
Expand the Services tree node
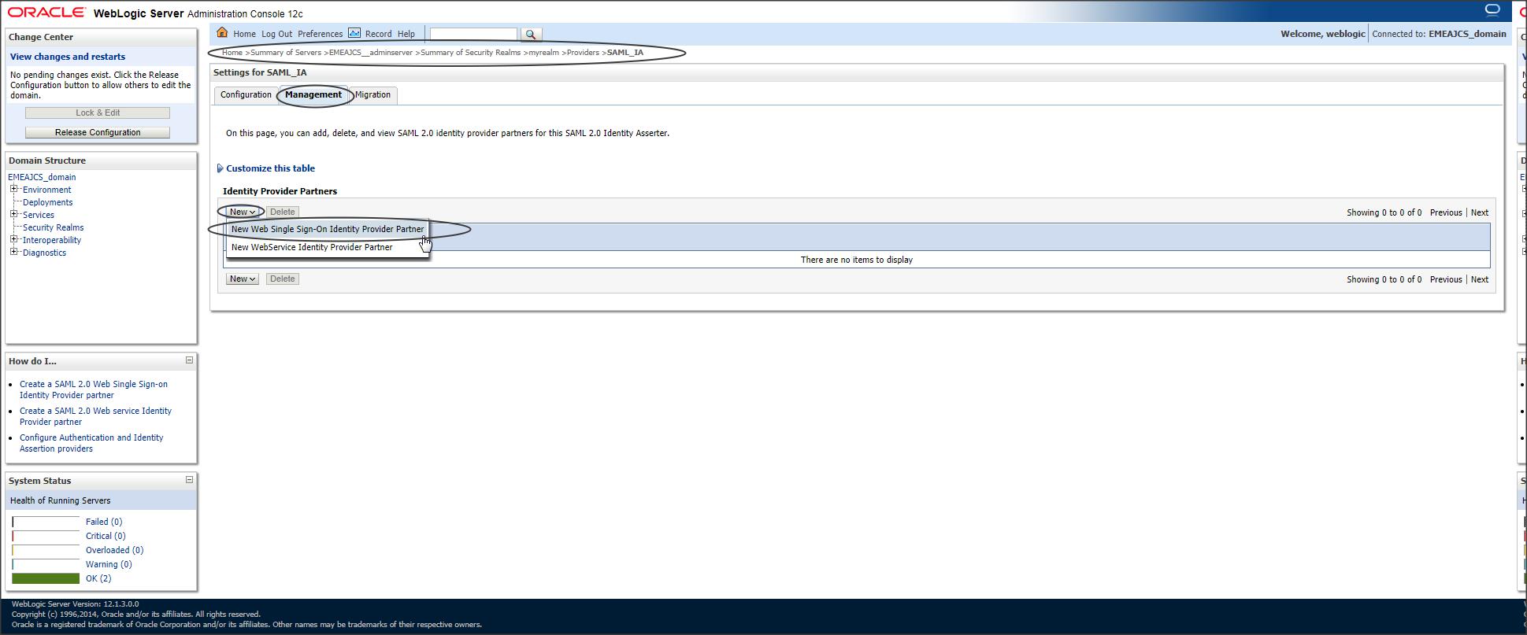[13, 214]
